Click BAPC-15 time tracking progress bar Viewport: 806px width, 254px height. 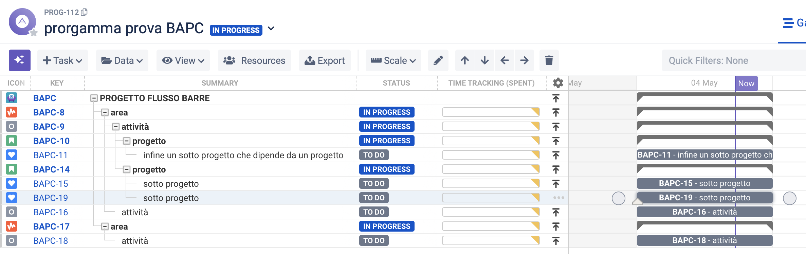click(x=491, y=184)
